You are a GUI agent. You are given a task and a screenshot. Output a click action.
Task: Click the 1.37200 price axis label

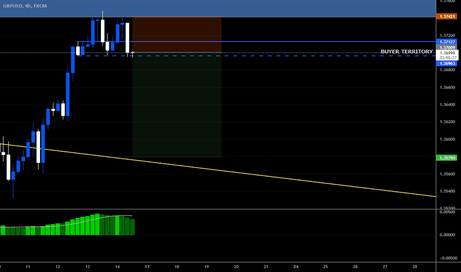point(447,35)
